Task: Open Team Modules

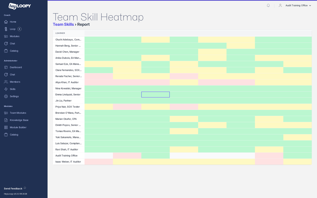Action: [x=18, y=113]
